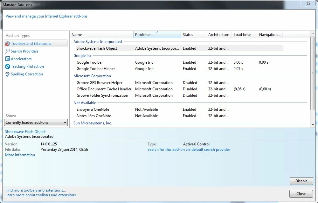Open the More information link
318x203 pixels.
[20, 155]
